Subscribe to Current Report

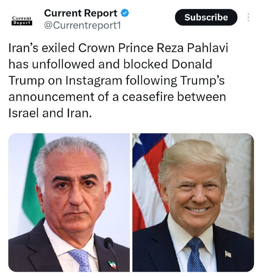pyautogui.click(x=206, y=17)
